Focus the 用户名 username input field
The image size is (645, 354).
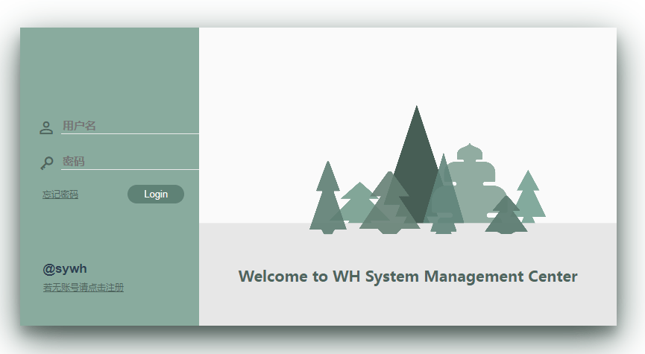coord(128,126)
